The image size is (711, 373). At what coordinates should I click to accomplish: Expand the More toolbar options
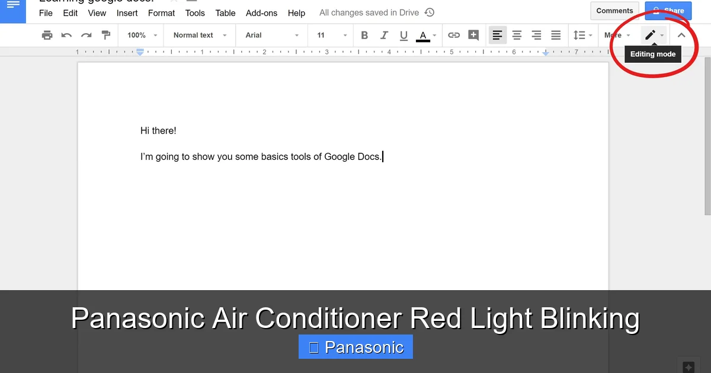tap(617, 36)
